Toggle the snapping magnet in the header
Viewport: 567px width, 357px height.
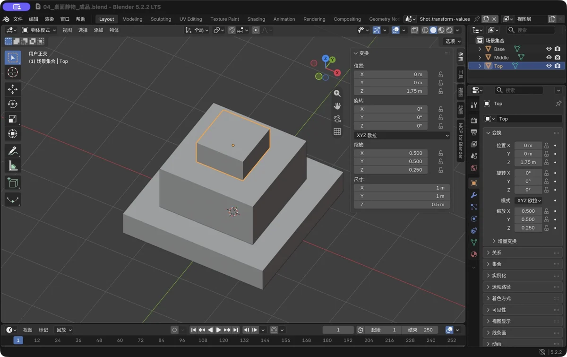point(231,30)
